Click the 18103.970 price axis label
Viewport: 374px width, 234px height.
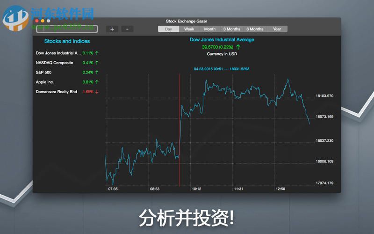[324, 96]
